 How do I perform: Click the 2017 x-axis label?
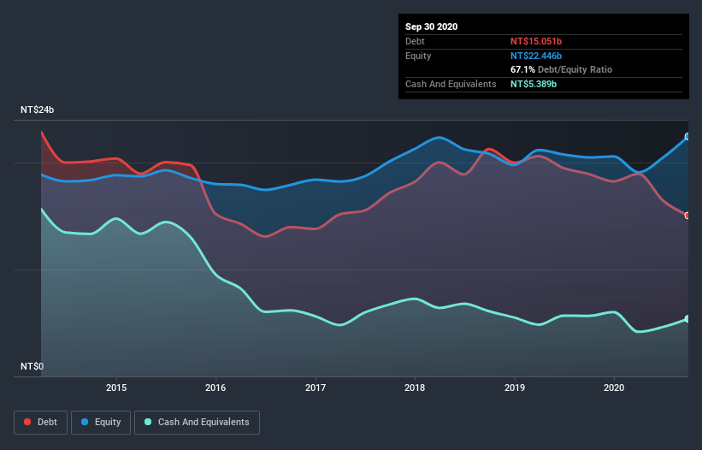tap(316, 388)
